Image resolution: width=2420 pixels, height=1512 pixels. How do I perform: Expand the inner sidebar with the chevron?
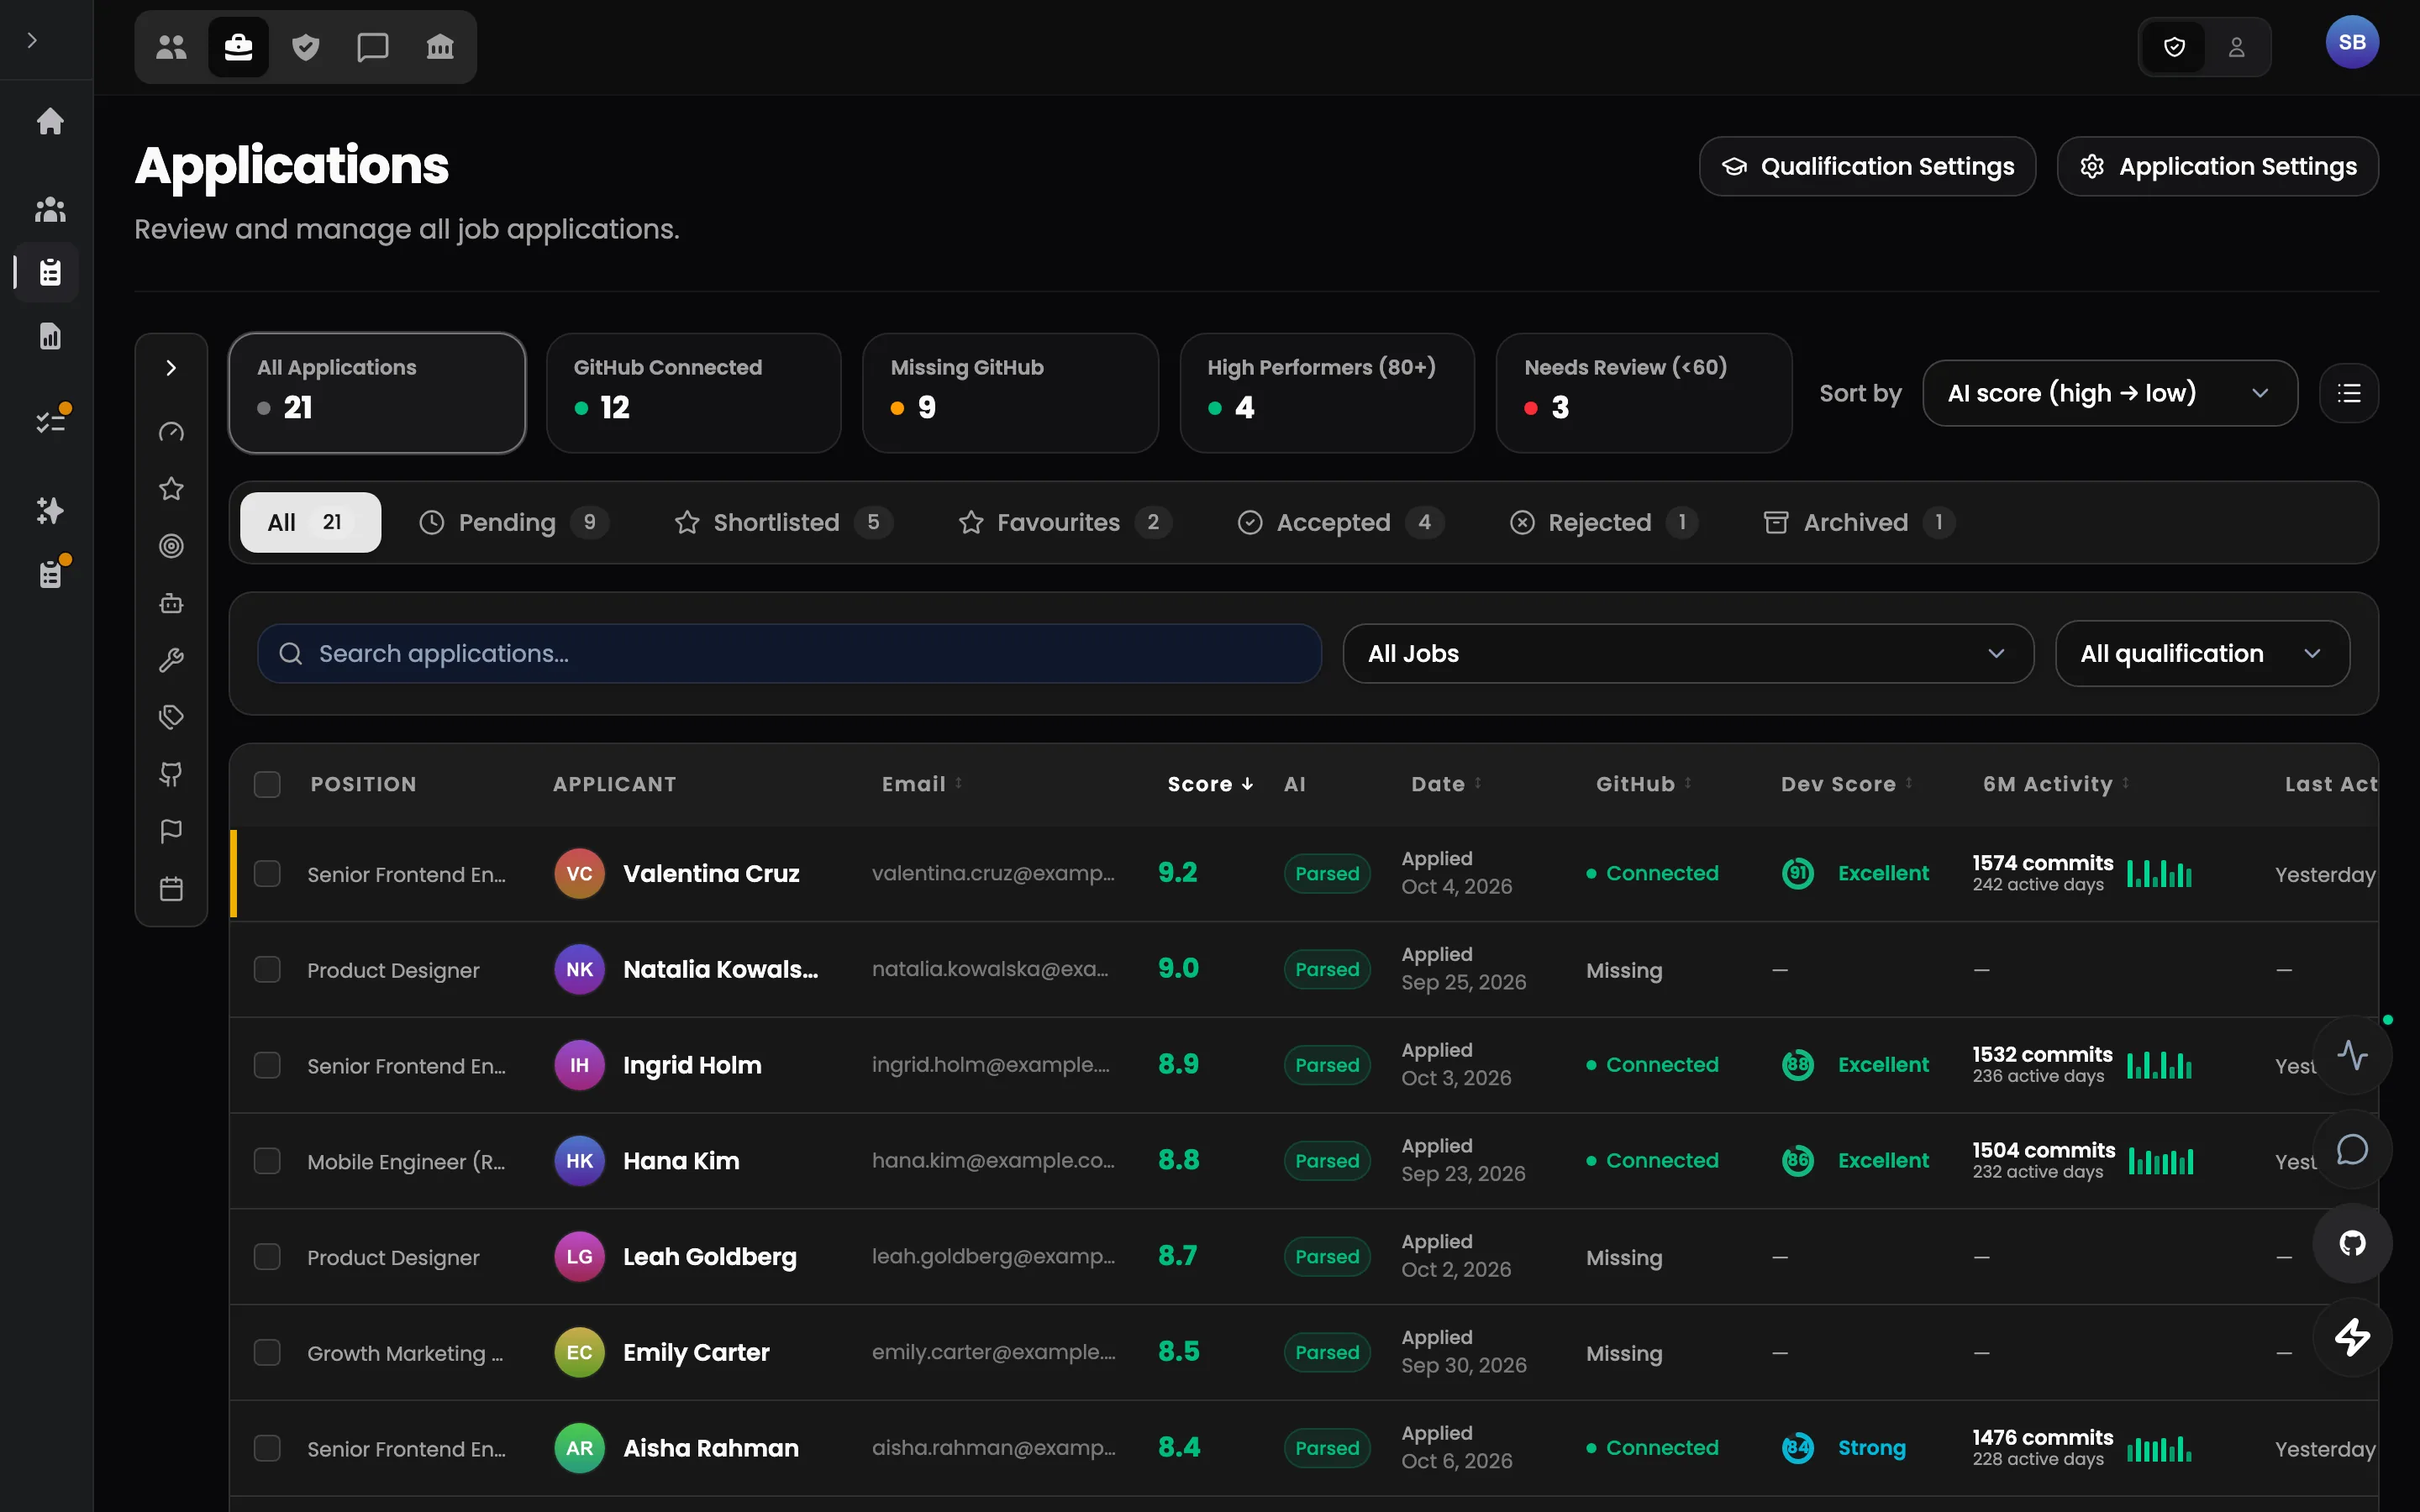coord(171,368)
